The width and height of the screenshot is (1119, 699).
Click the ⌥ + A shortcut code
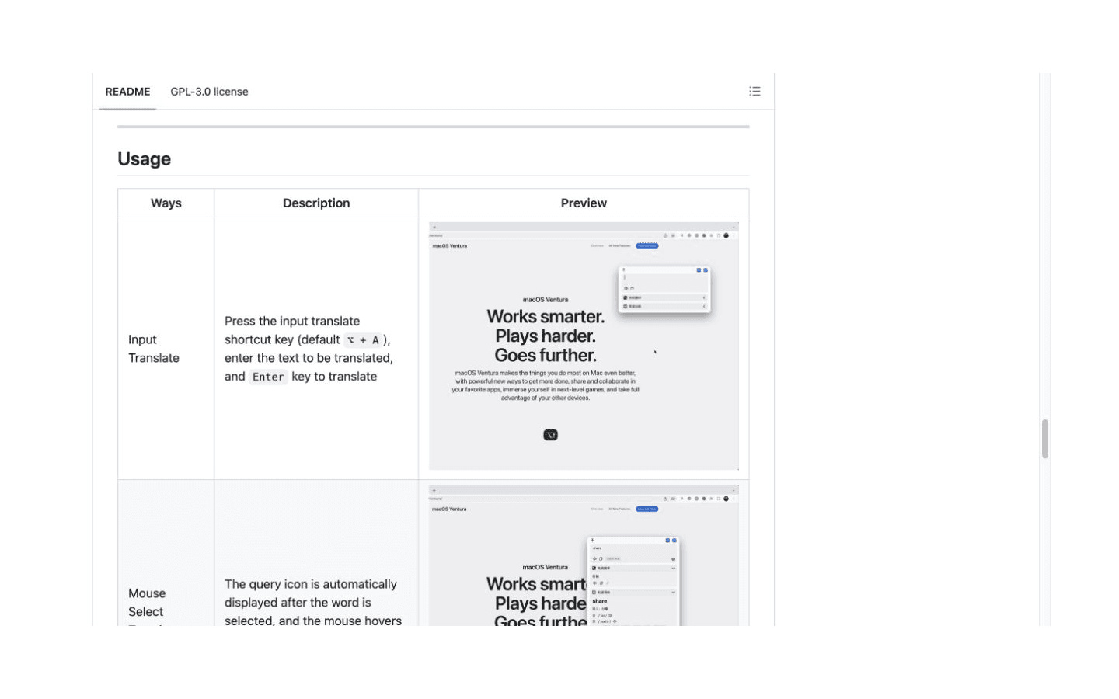tap(363, 340)
